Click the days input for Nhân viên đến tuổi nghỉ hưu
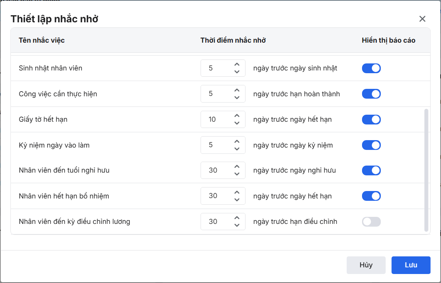This screenshot has height=283, width=441. pos(216,171)
